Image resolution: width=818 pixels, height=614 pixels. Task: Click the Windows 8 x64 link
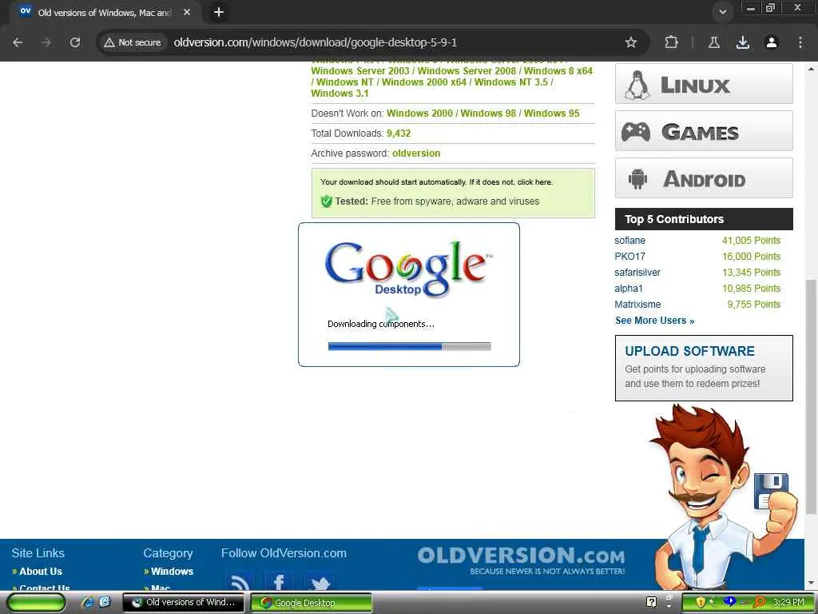click(558, 71)
